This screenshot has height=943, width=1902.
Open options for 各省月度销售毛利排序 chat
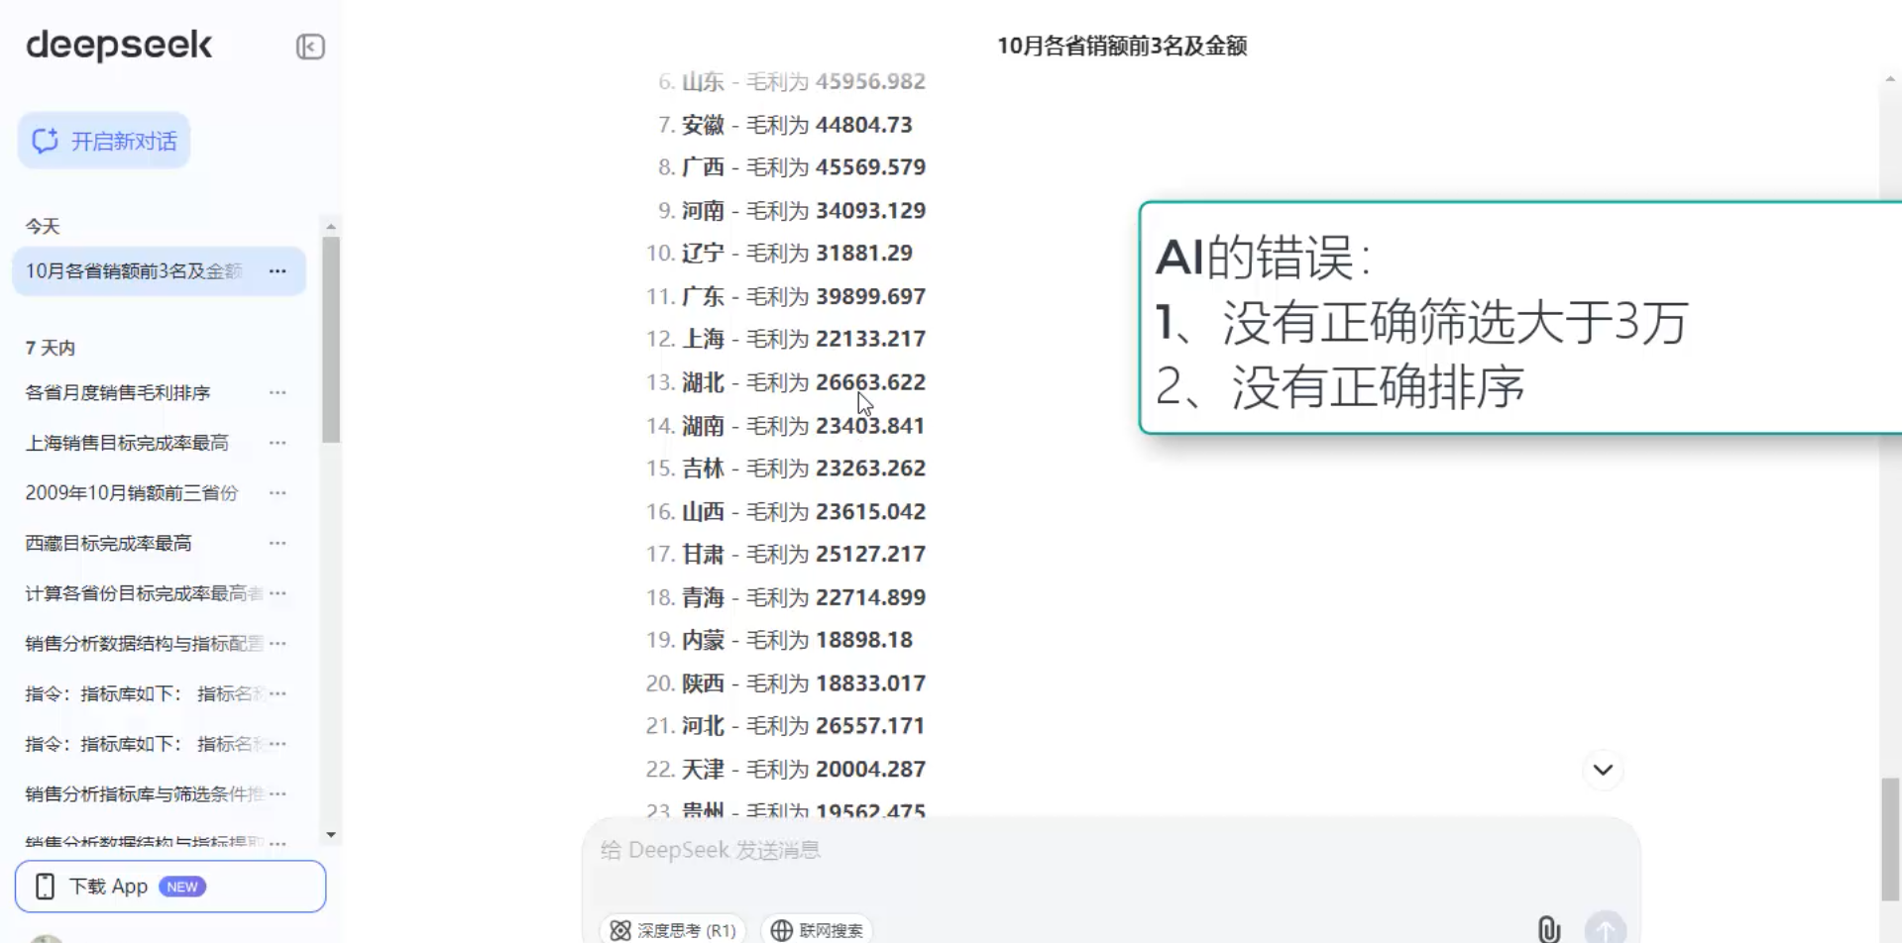point(278,393)
